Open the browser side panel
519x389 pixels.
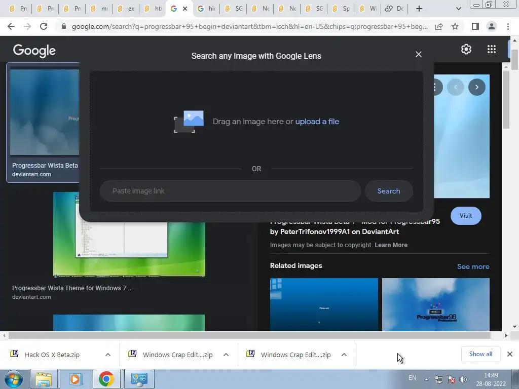(475, 26)
